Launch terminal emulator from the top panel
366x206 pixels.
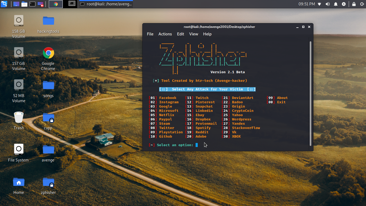pos(32,4)
